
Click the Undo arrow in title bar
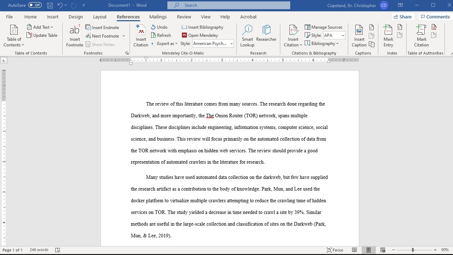click(x=60, y=5)
